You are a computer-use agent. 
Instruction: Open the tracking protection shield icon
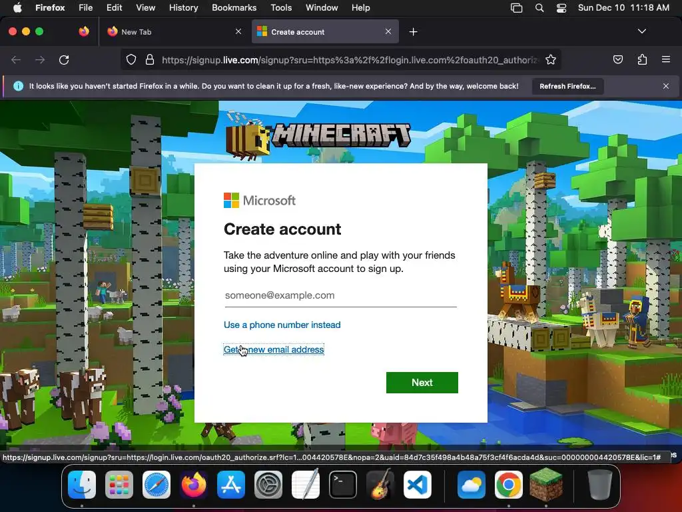pyautogui.click(x=131, y=59)
